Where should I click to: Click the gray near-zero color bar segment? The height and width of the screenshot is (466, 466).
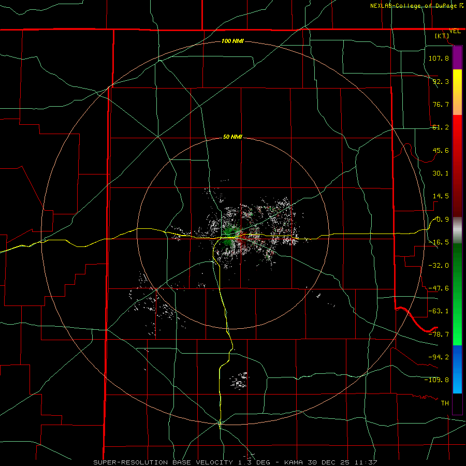click(457, 230)
